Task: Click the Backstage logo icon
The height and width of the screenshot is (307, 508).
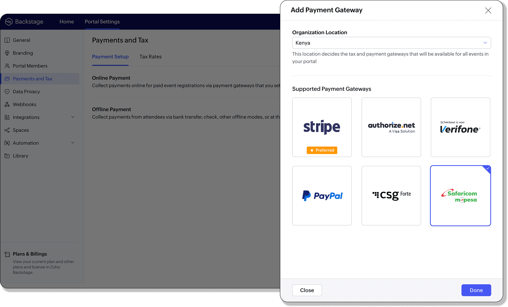Action: pos(9,22)
